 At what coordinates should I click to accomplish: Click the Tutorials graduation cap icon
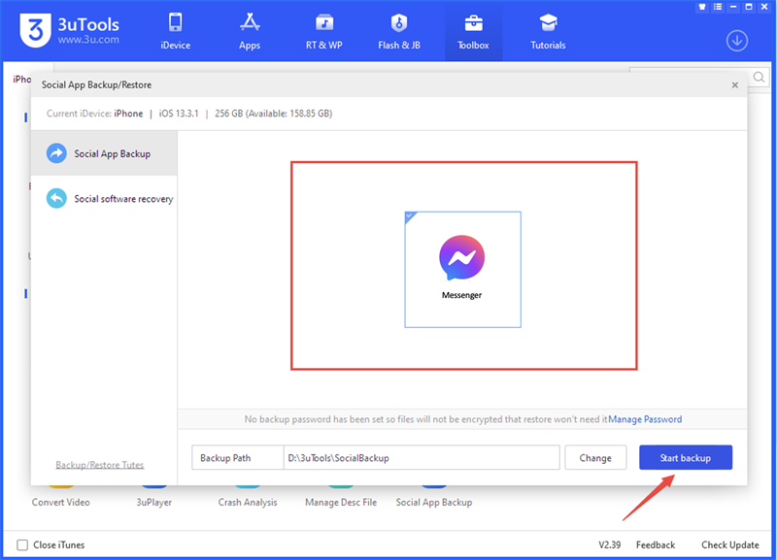548,22
